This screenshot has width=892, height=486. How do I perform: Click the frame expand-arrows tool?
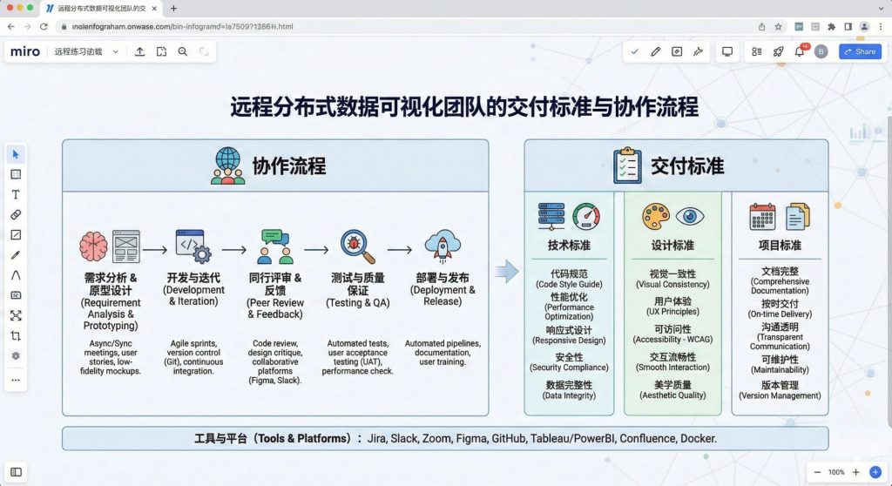click(x=16, y=315)
